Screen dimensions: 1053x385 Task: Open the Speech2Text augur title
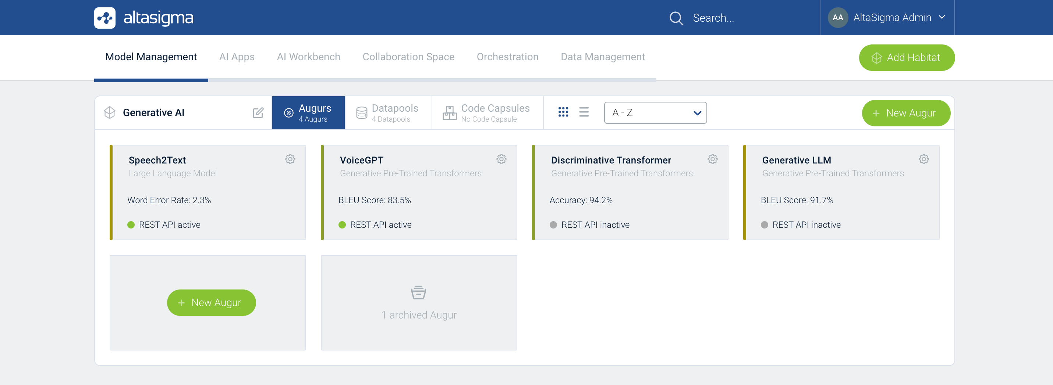(157, 160)
